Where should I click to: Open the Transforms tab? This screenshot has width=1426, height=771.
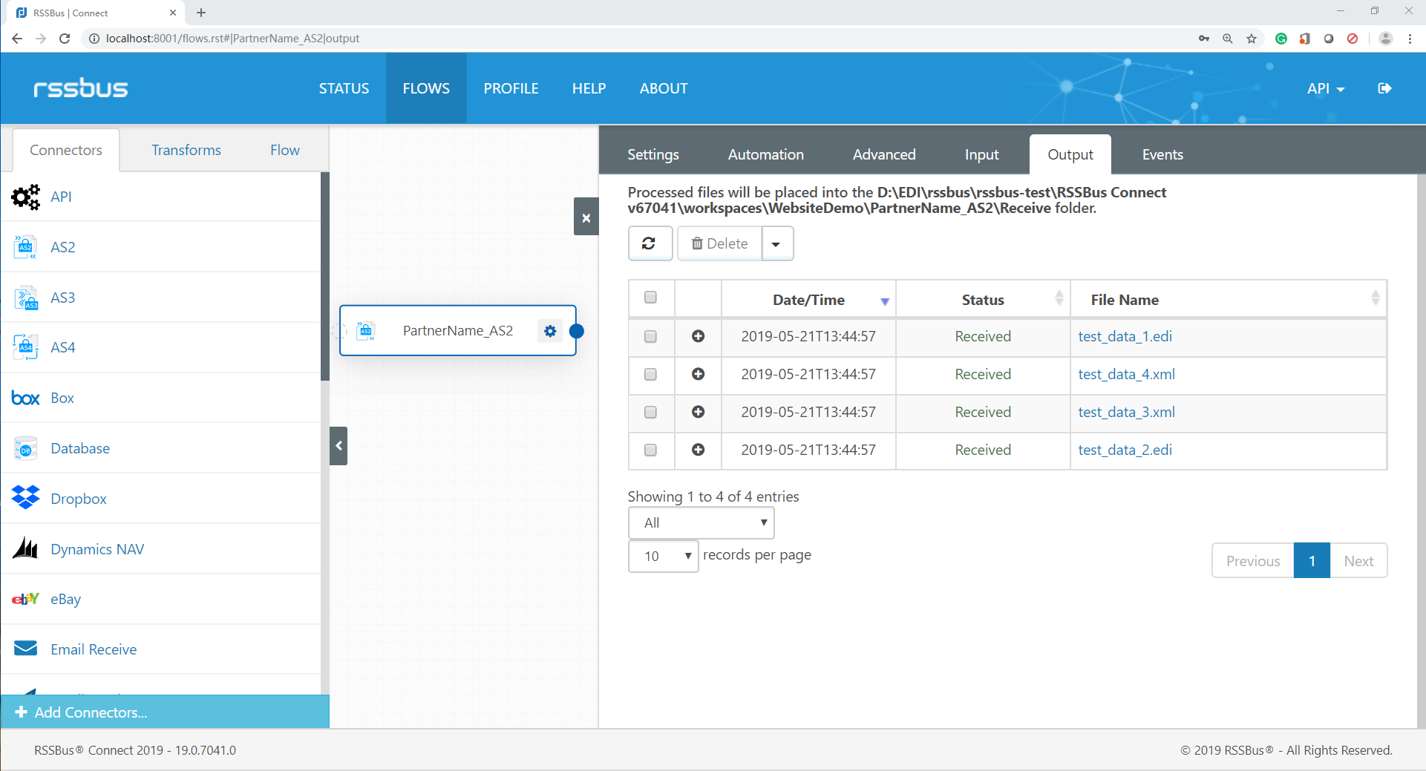186,150
